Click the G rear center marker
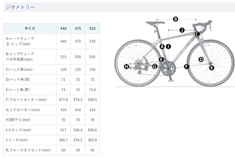Viewport: 235px width, 159px height. tap(155, 67)
